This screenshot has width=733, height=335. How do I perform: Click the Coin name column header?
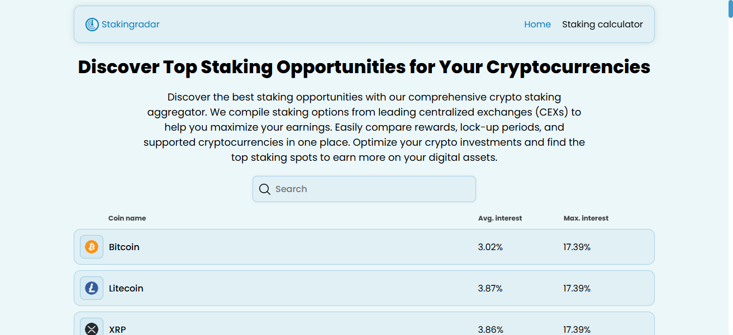click(127, 218)
